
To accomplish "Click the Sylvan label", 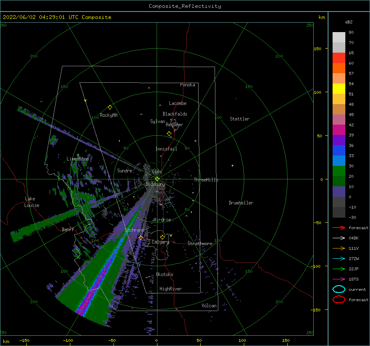I will coord(157,121).
